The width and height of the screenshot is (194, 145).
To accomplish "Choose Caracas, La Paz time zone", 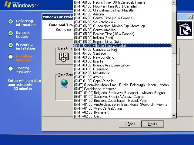I will pyautogui.click(x=122, y=50).
